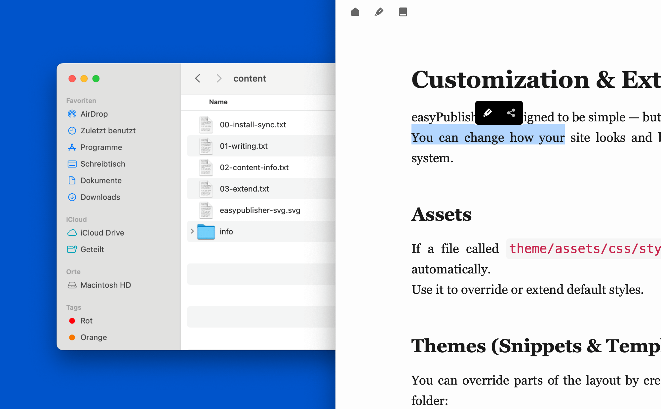
Task: Click the highlighter pen icon in top toolbar
Action: tap(379, 12)
